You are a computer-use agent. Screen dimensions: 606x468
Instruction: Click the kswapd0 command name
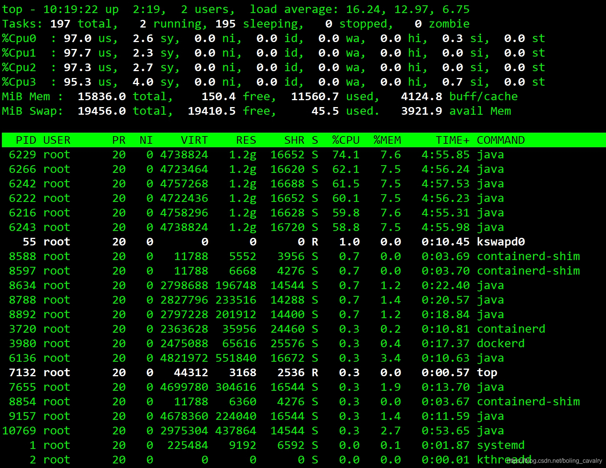pyautogui.click(x=501, y=242)
